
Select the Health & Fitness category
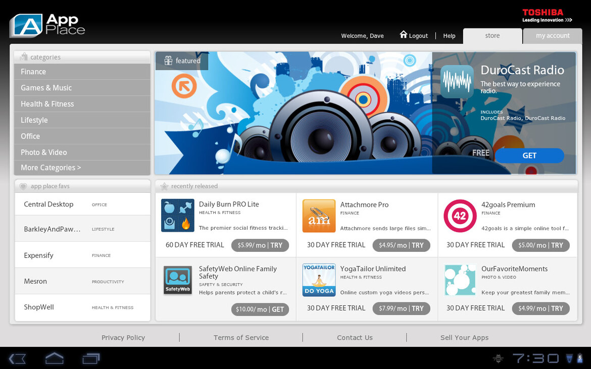point(82,104)
